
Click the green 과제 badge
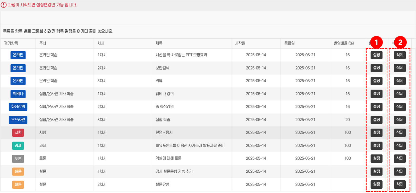point(18,146)
